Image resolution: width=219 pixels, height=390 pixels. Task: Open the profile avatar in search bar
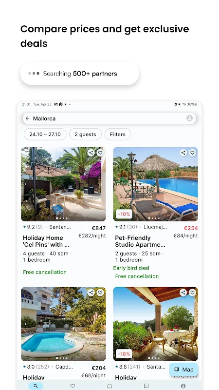(x=189, y=118)
